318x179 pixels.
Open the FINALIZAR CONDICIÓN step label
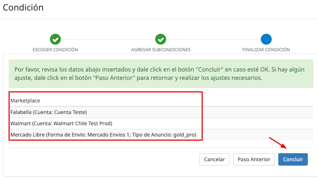click(266, 50)
